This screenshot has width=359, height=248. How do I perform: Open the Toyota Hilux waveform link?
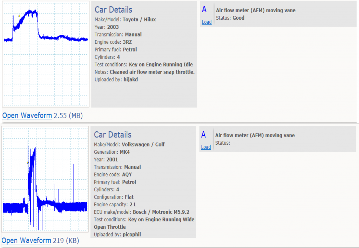coord(27,116)
